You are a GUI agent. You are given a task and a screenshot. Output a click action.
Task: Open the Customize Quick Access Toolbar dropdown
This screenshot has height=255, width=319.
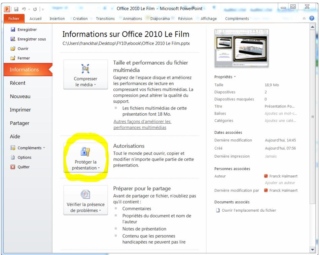[x=43, y=9]
